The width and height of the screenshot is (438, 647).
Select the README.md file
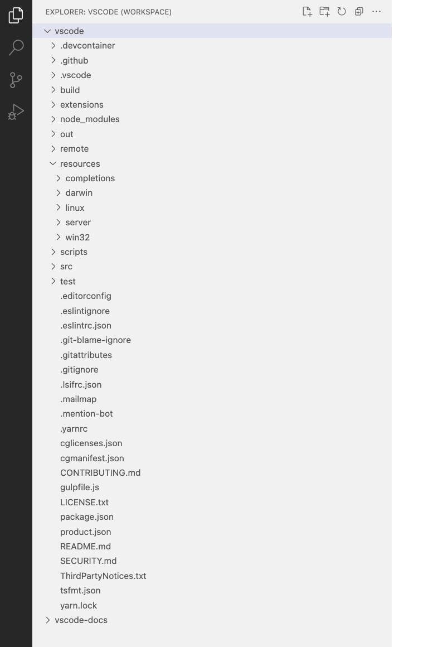tap(85, 546)
